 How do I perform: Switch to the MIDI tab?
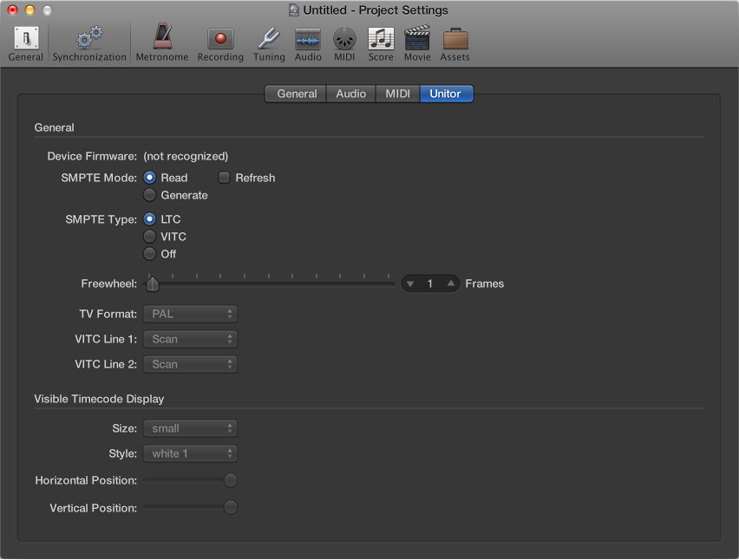397,94
